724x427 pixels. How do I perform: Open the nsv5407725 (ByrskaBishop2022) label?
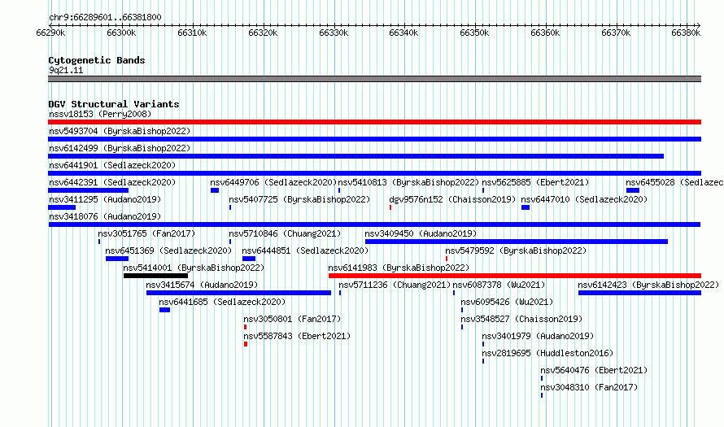tap(299, 199)
